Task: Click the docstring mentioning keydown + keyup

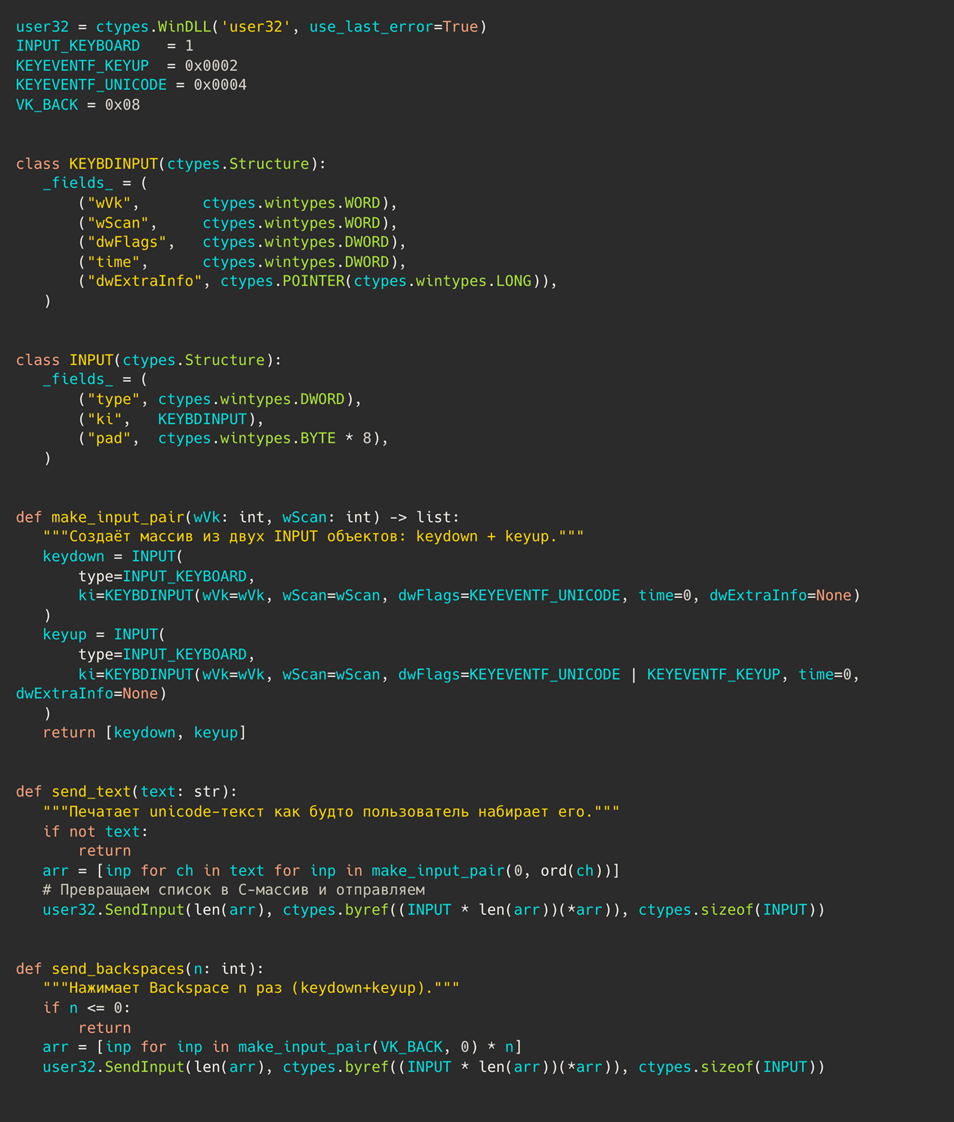Action: pyautogui.click(x=313, y=536)
